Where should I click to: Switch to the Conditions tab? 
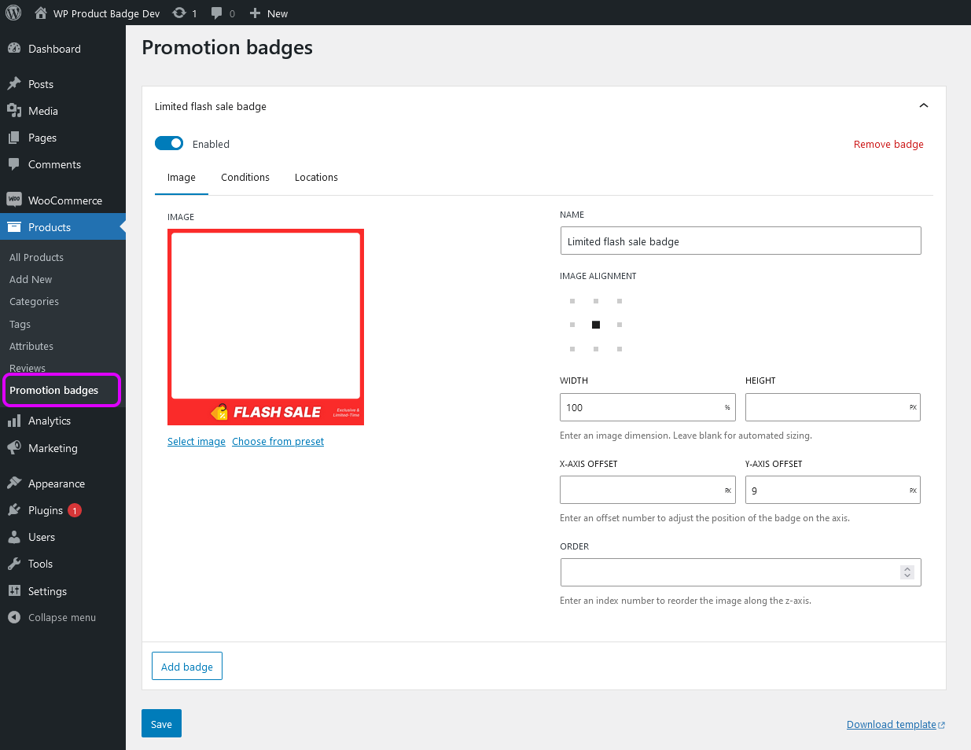click(245, 178)
